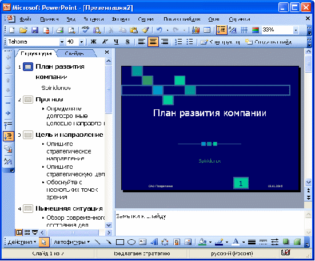Toggle center text alignment
The image size is (315, 261).
pyautogui.click(x=153, y=42)
